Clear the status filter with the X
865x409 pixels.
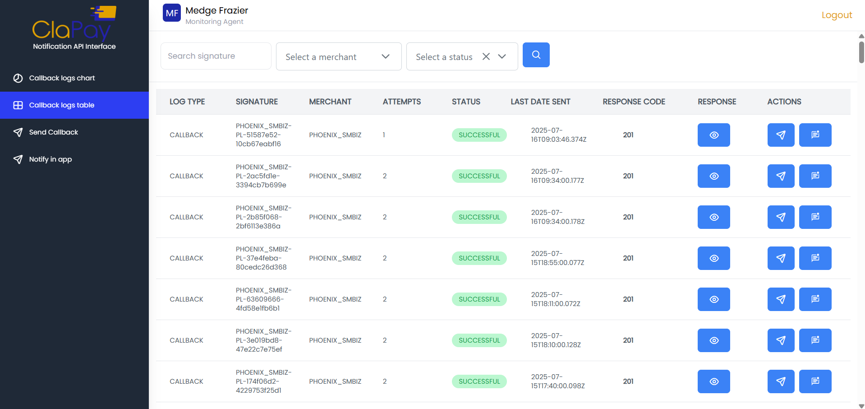[x=486, y=56]
